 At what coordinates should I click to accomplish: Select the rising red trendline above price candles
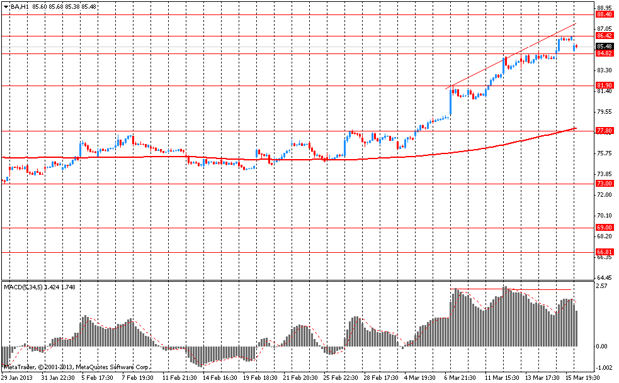(511, 56)
